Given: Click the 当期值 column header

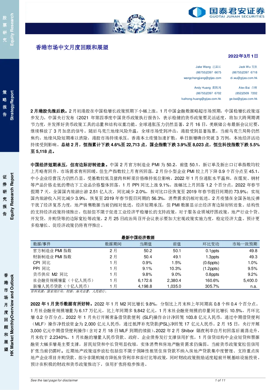Looking at the screenshot, I should click(146, 244).
